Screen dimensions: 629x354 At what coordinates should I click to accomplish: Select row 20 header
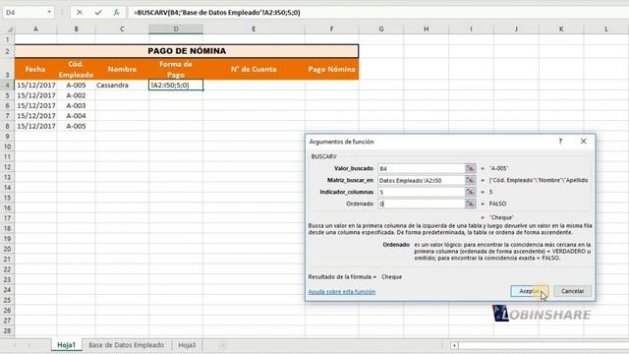pos(7,249)
